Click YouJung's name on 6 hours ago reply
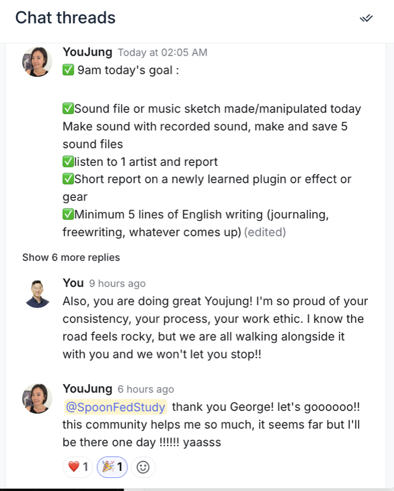Screen dimensions: 394x491 (87, 388)
